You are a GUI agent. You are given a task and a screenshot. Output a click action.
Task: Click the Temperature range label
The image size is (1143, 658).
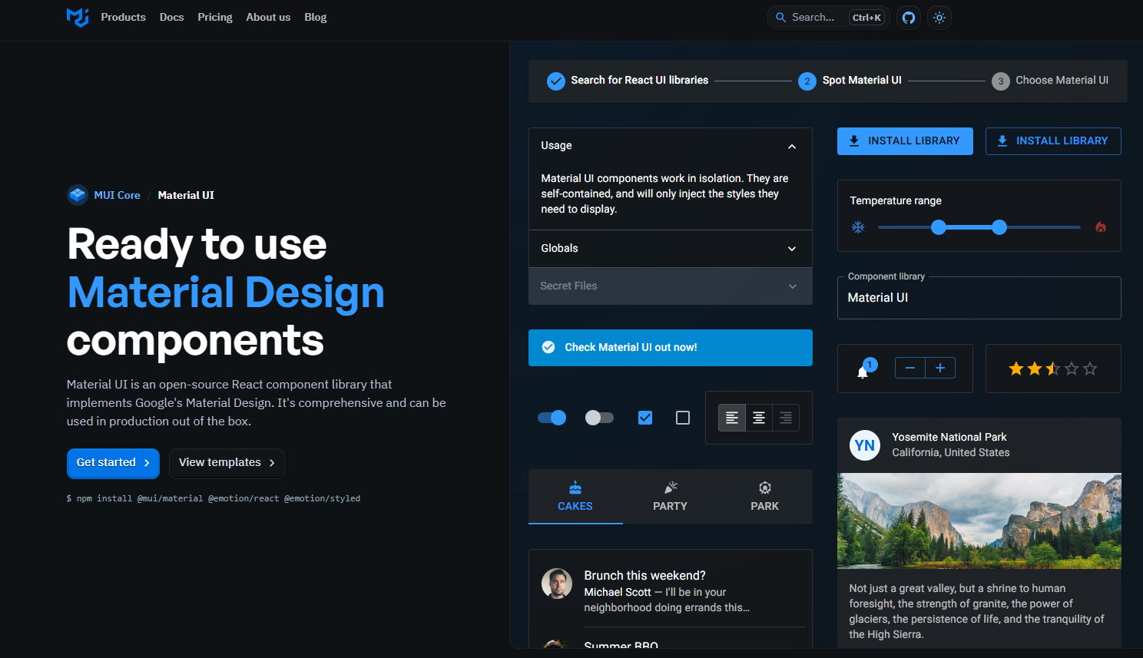[896, 200]
